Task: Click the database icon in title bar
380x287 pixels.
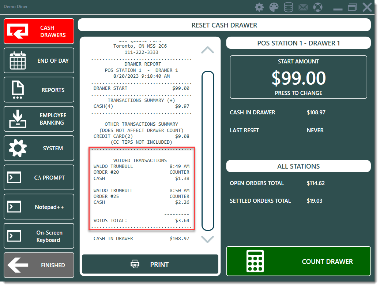Action: coord(289,7)
